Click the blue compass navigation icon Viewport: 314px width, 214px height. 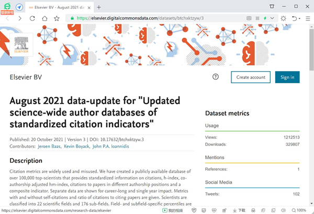tap(19, 7)
